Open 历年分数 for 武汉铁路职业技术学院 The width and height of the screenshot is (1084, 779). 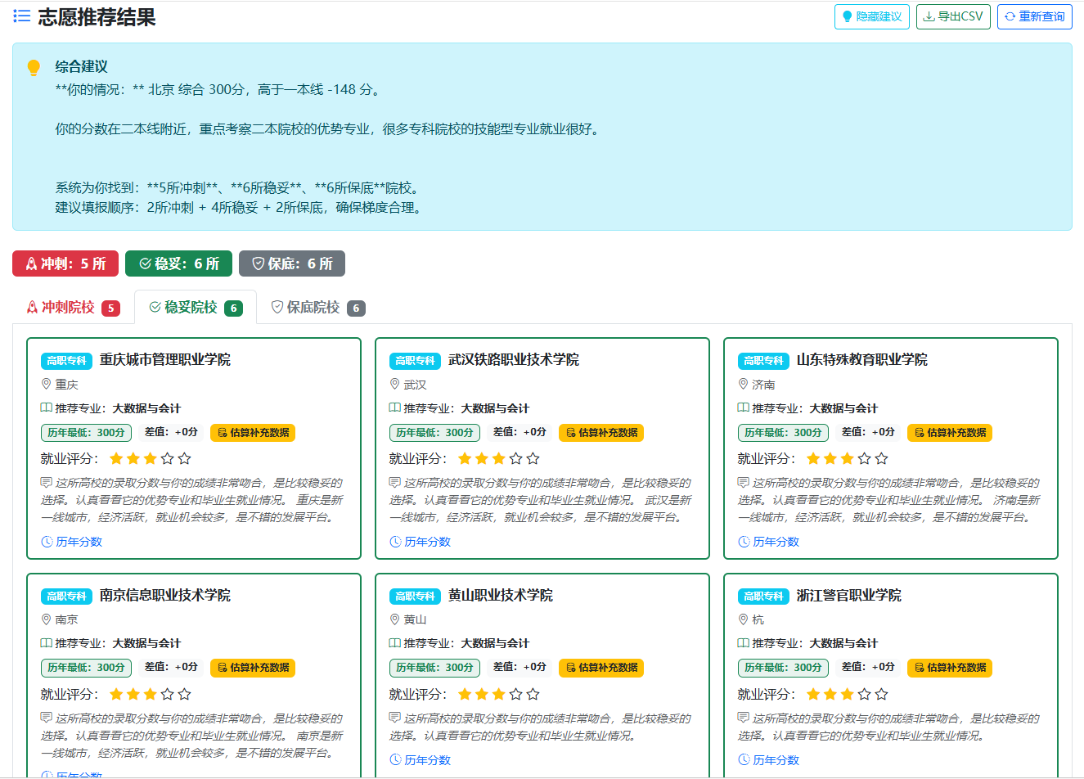[421, 542]
